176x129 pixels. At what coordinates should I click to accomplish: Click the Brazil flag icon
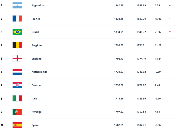point(17,32)
